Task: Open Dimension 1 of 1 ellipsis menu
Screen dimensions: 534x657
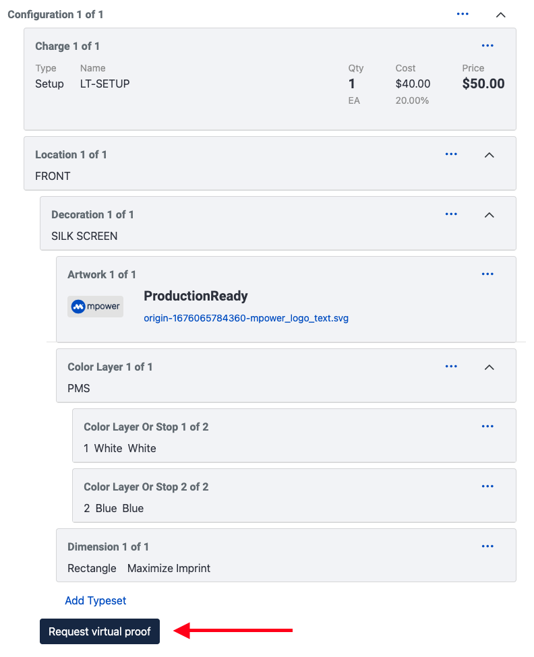Action: point(487,546)
